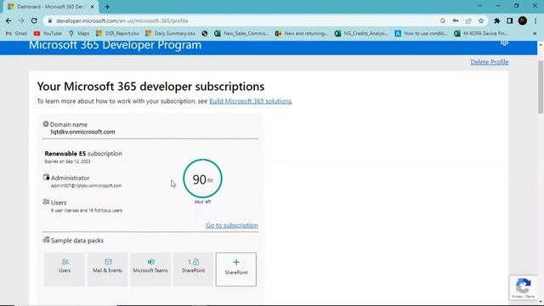This screenshot has width=544, height=306.
Task: Close the Dashboard browser tab
Action: [x=93, y=7]
